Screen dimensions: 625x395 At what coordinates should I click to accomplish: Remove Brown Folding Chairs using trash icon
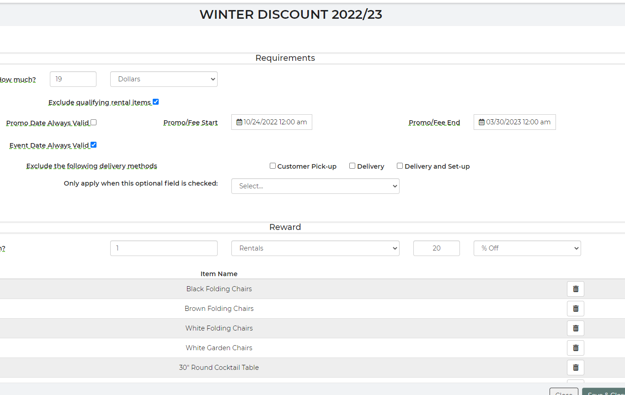575,309
